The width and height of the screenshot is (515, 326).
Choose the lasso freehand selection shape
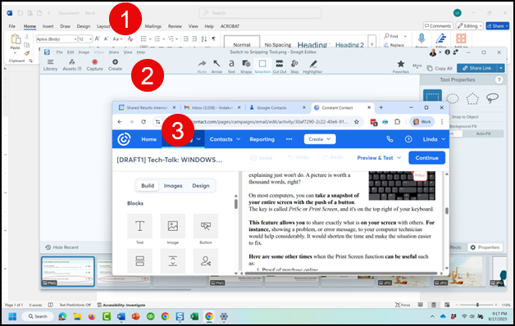tap(492, 98)
